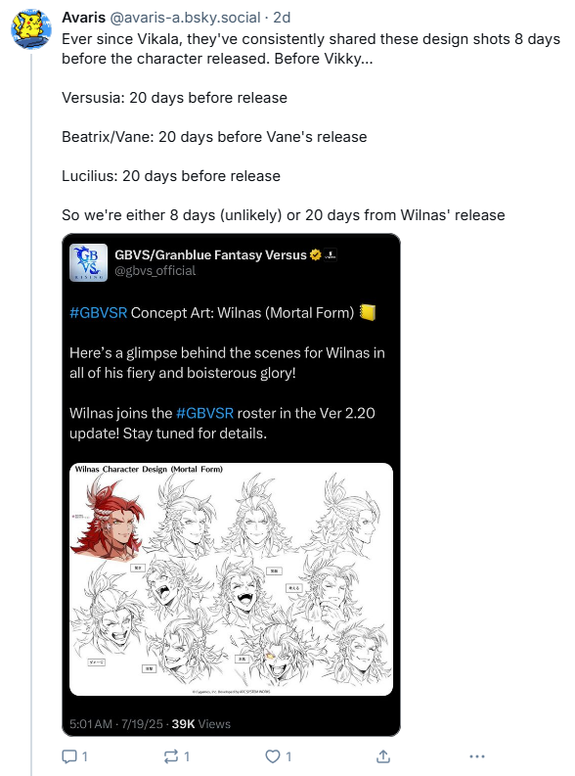Viewport: 575px width, 776px height.
Task: Click the first #GBVSR hashtag
Action: point(99,313)
